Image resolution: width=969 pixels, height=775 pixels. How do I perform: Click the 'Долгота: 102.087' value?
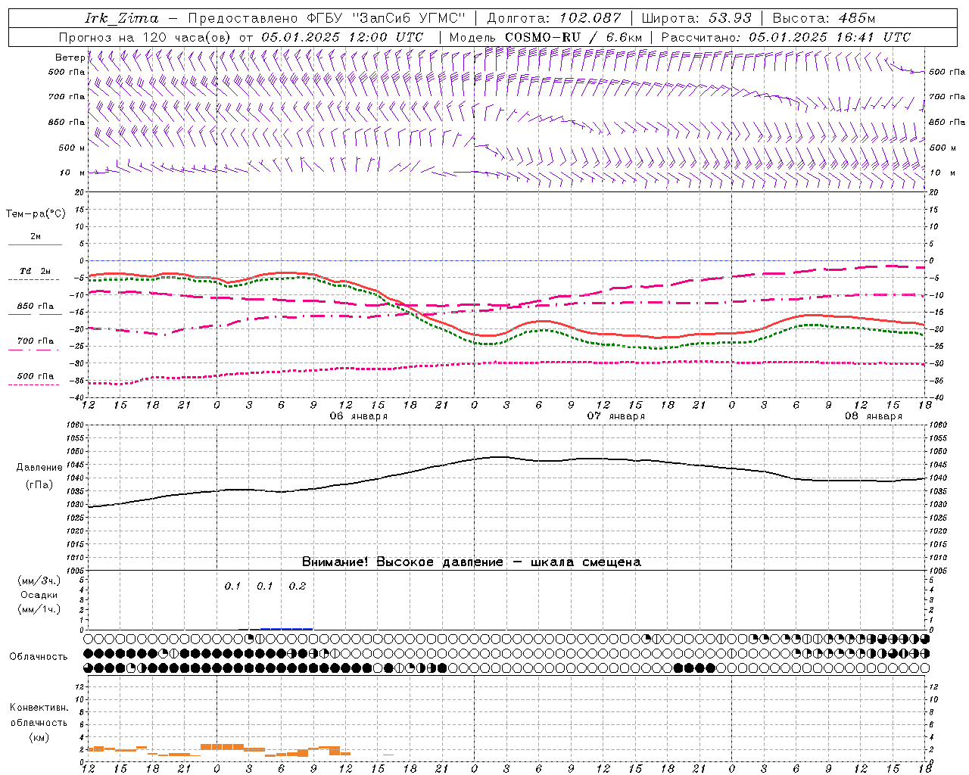pyautogui.click(x=554, y=18)
